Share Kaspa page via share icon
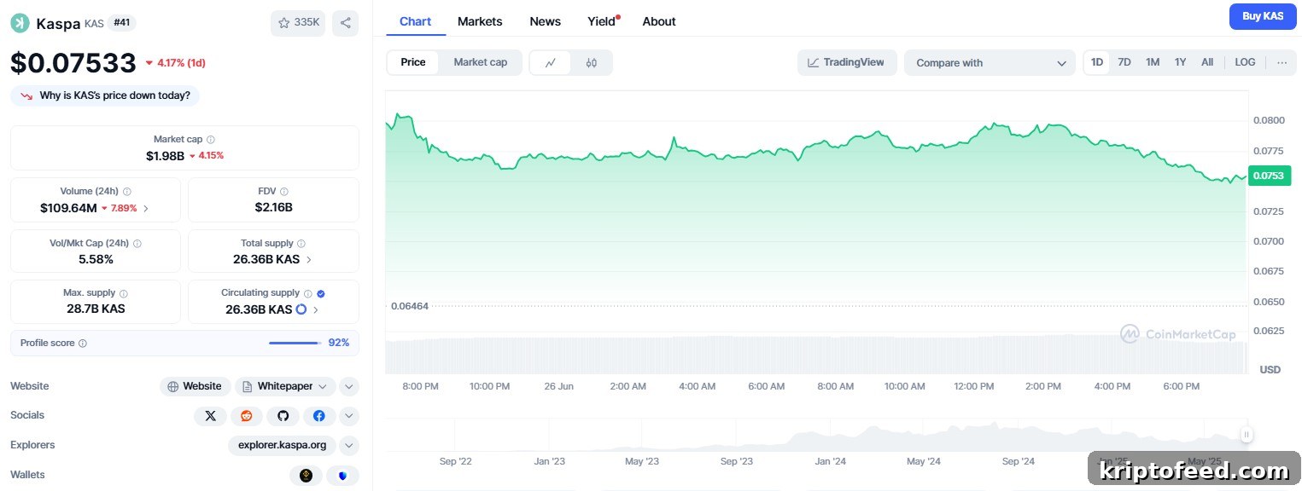1302x491 pixels. pyautogui.click(x=345, y=23)
